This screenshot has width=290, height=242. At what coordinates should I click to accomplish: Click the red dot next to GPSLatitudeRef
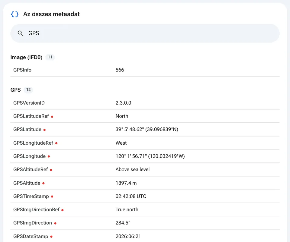(52, 117)
